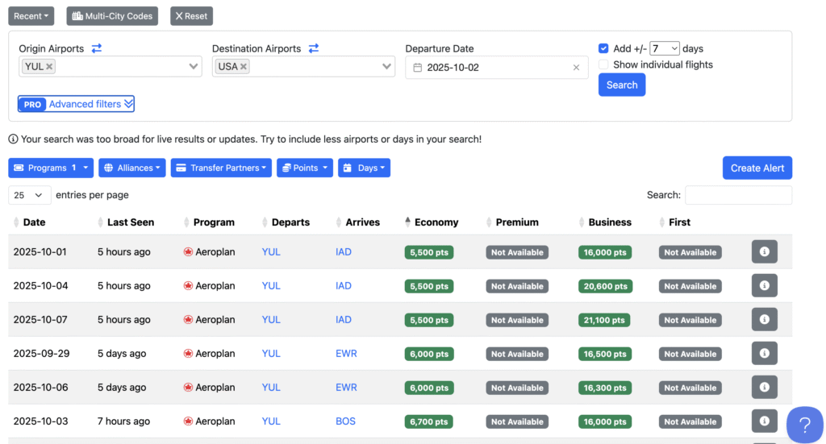The width and height of the screenshot is (826, 444).
Task: Remove the YUL origin airport tag
Action: [49, 67]
